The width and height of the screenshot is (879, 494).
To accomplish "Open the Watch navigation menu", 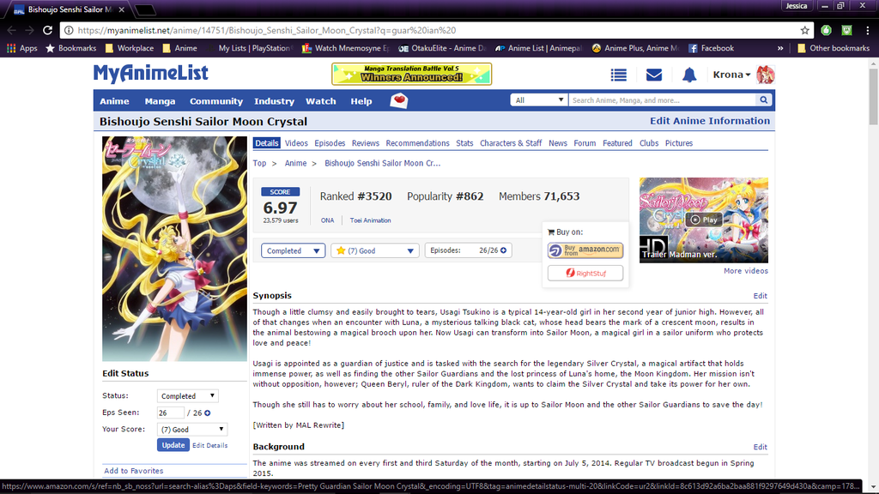I will coord(321,101).
